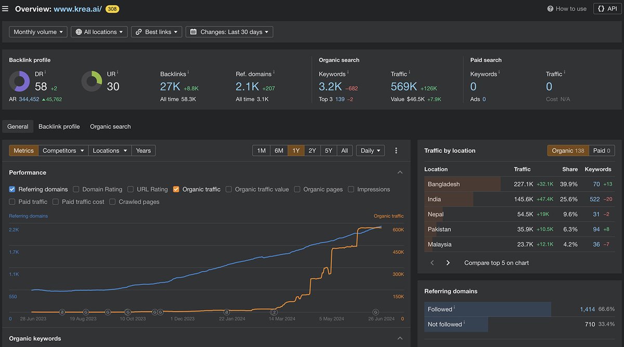
Task: Open the chart three-dot options menu
Action: click(x=396, y=151)
